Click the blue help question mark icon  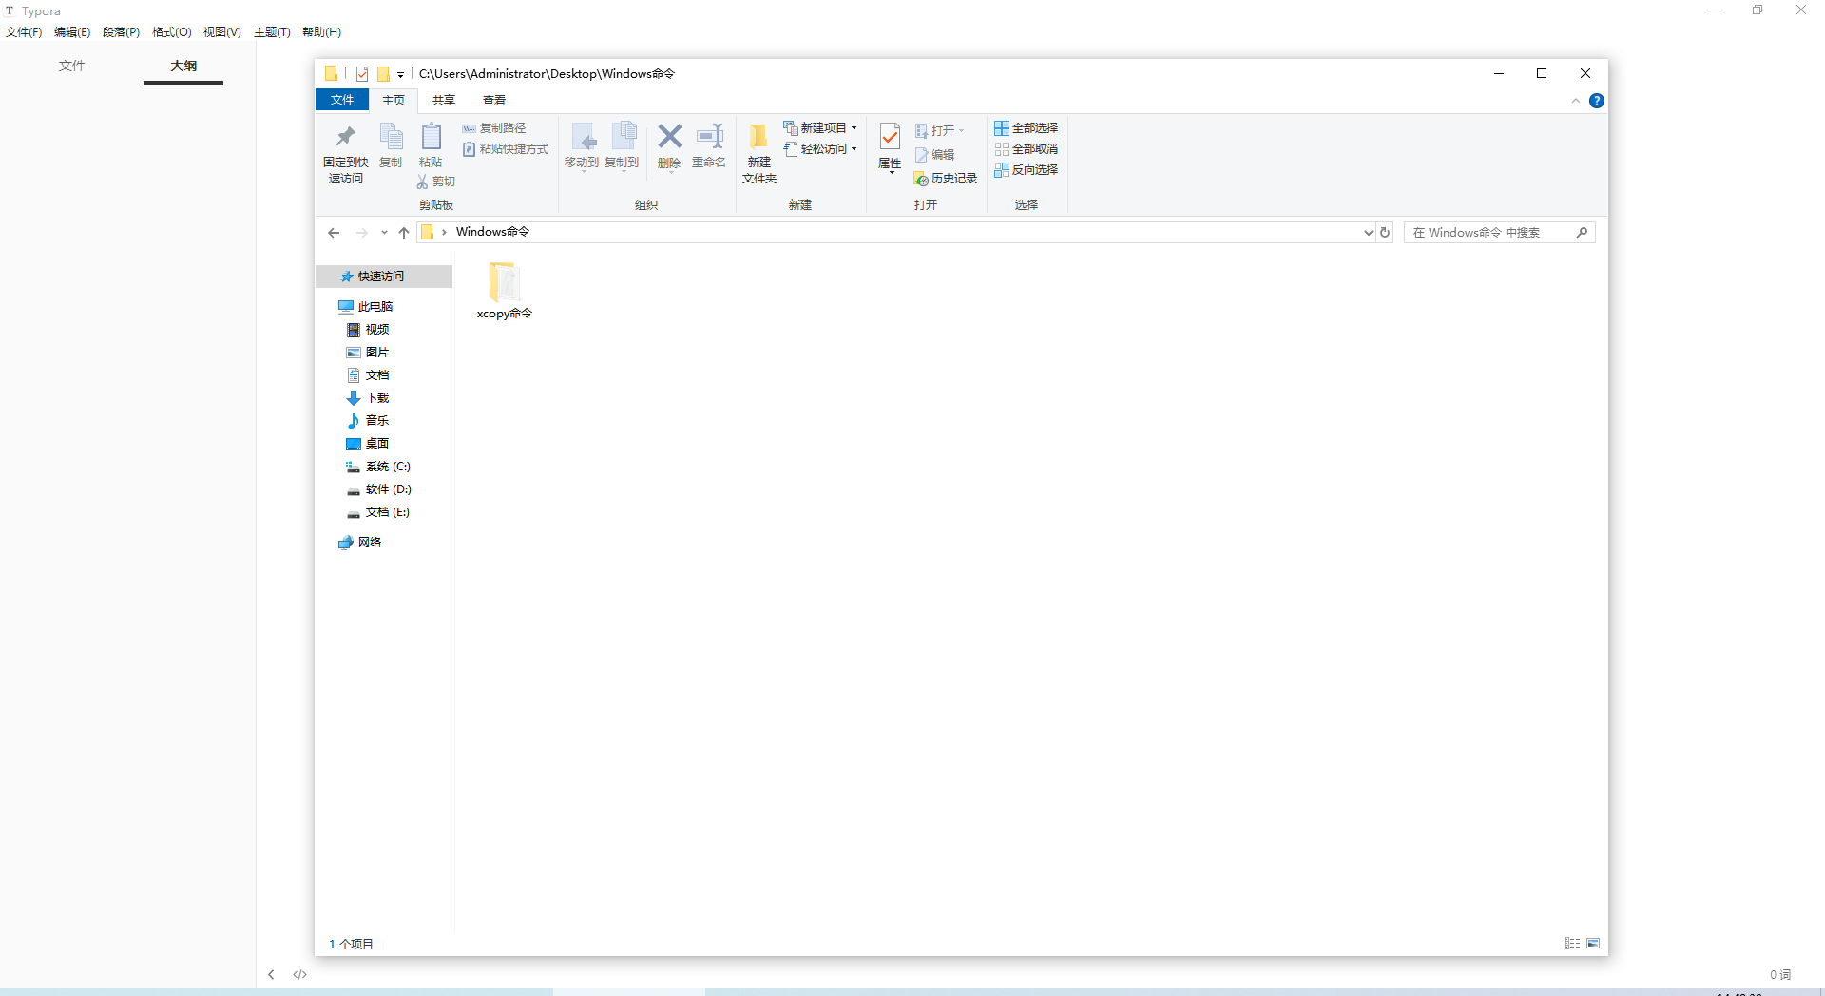coord(1597,101)
